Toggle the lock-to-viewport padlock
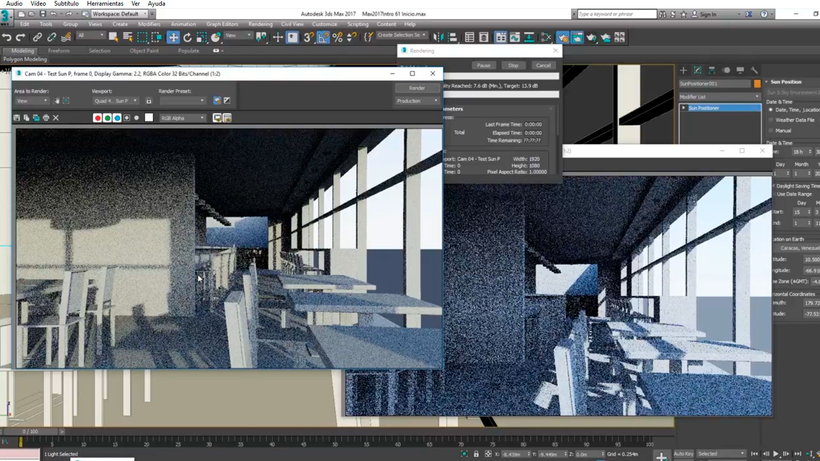 [149, 101]
